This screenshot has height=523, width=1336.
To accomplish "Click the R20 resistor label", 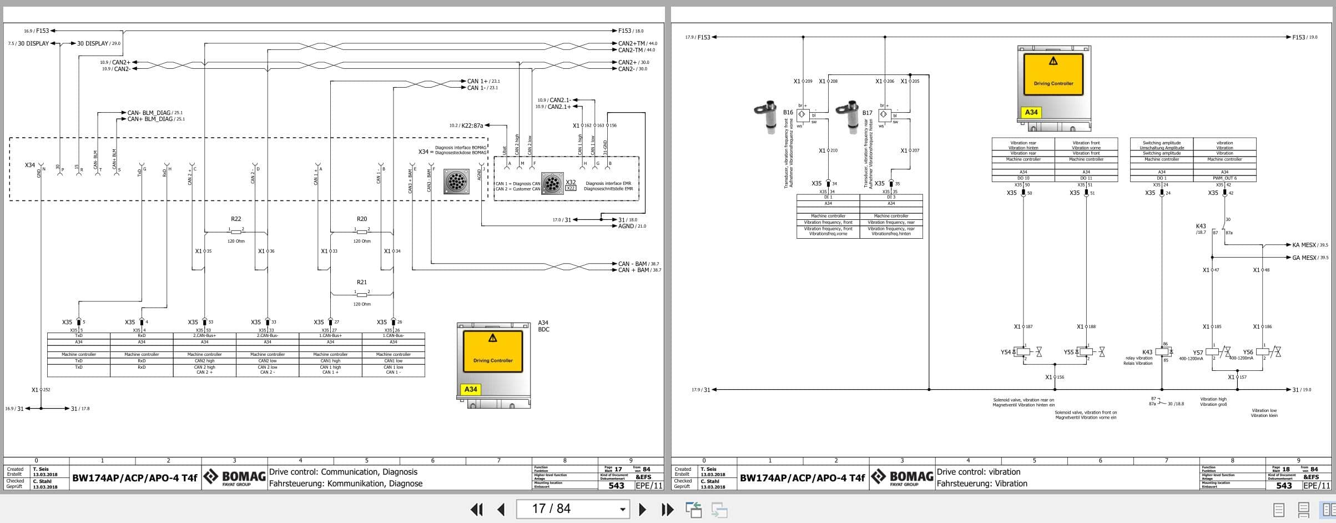I will tap(362, 219).
